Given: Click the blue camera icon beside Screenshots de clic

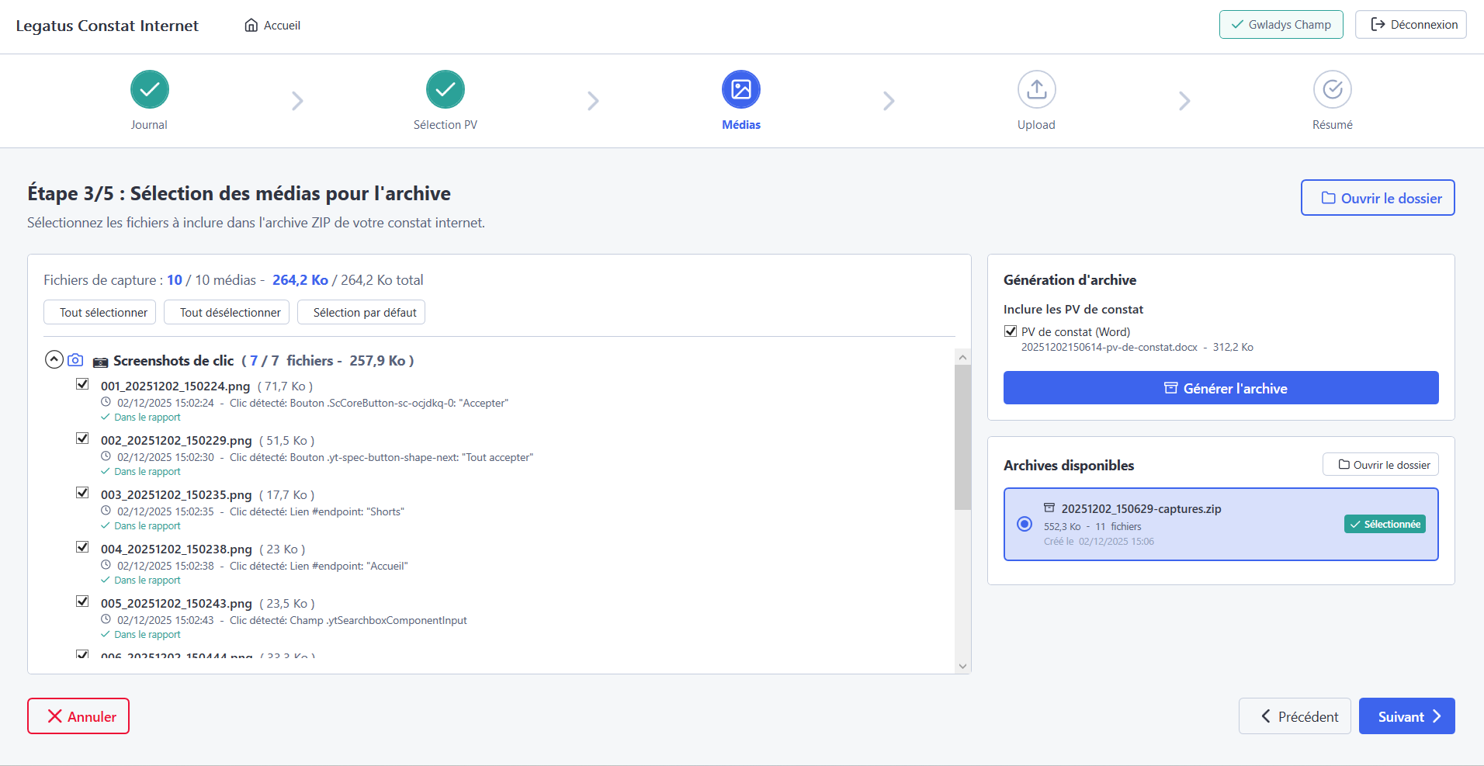Looking at the screenshot, I should tap(75, 360).
